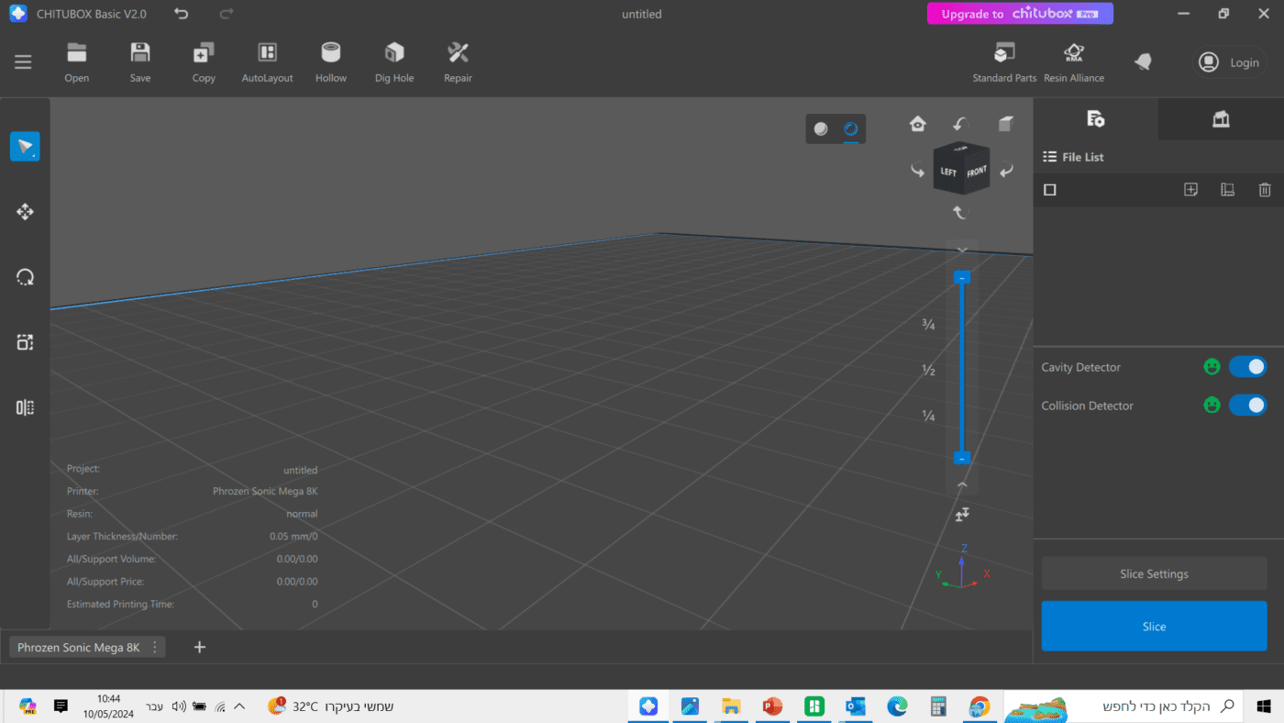Open Slice Settings
The width and height of the screenshot is (1284, 723).
(1154, 573)
